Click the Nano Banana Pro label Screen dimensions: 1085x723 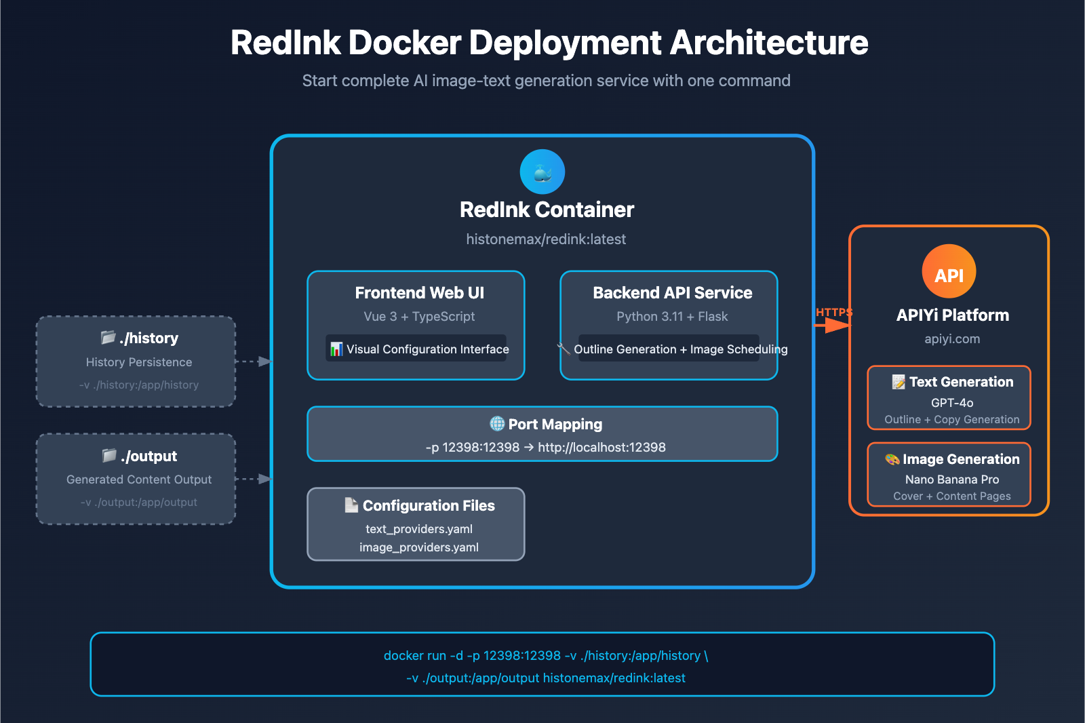(x=952, y=479)
